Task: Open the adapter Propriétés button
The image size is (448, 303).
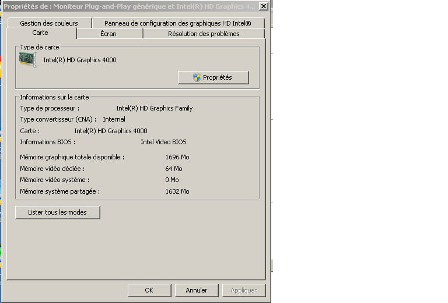Action: coord(213,77)
